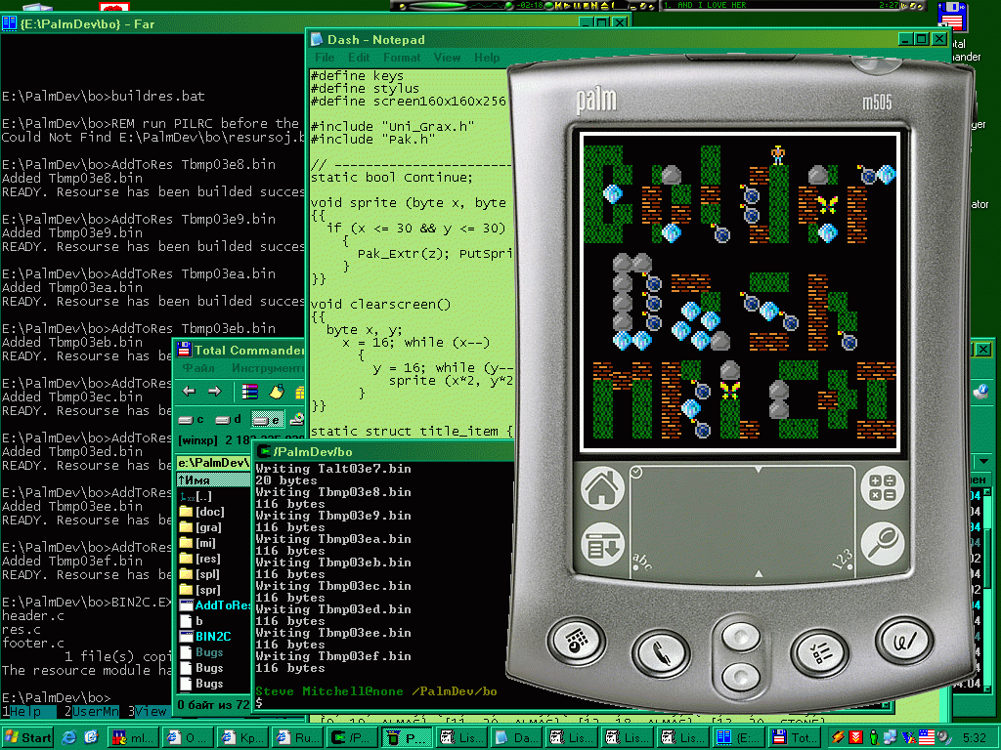This screenshot has height=750, width=1001.
Task: Click the pinned note toolbar icon
Action: coord(276,391)
